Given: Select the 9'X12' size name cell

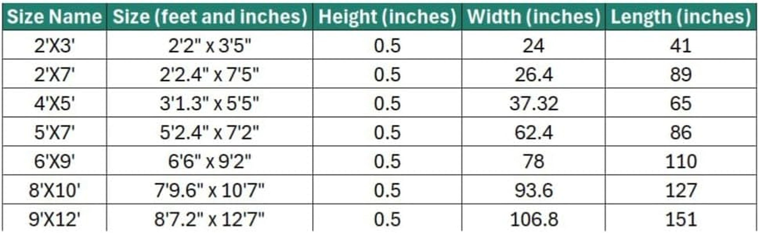Looking at the screenshot, I should [x=55, y=219].
